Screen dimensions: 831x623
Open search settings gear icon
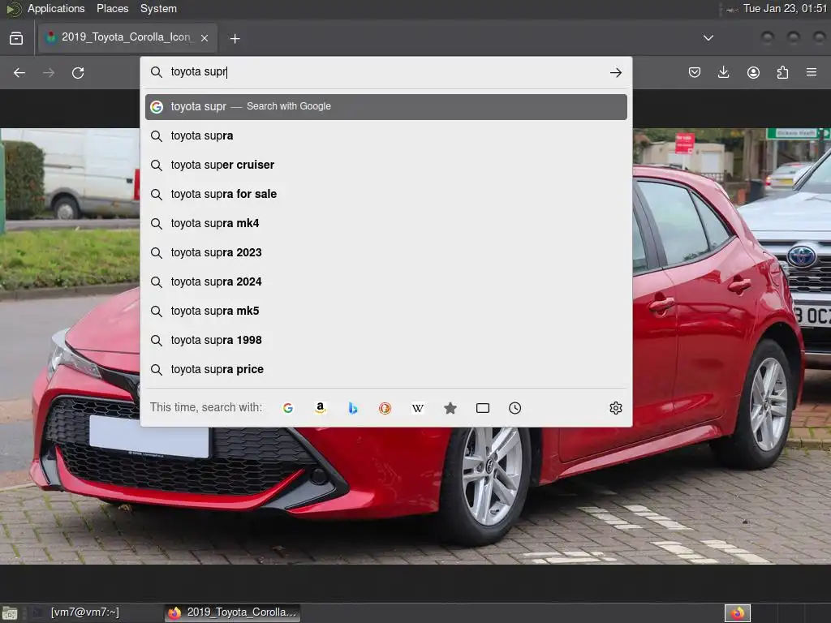[615, 408]
